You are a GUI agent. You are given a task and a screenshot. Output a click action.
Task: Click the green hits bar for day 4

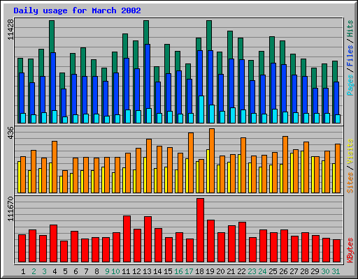pos(52,36)
